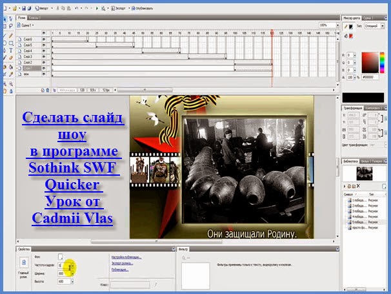The image size is (391, 294).
Task: Select the Zoom Out magnifier tool
Action: point(11,84)
